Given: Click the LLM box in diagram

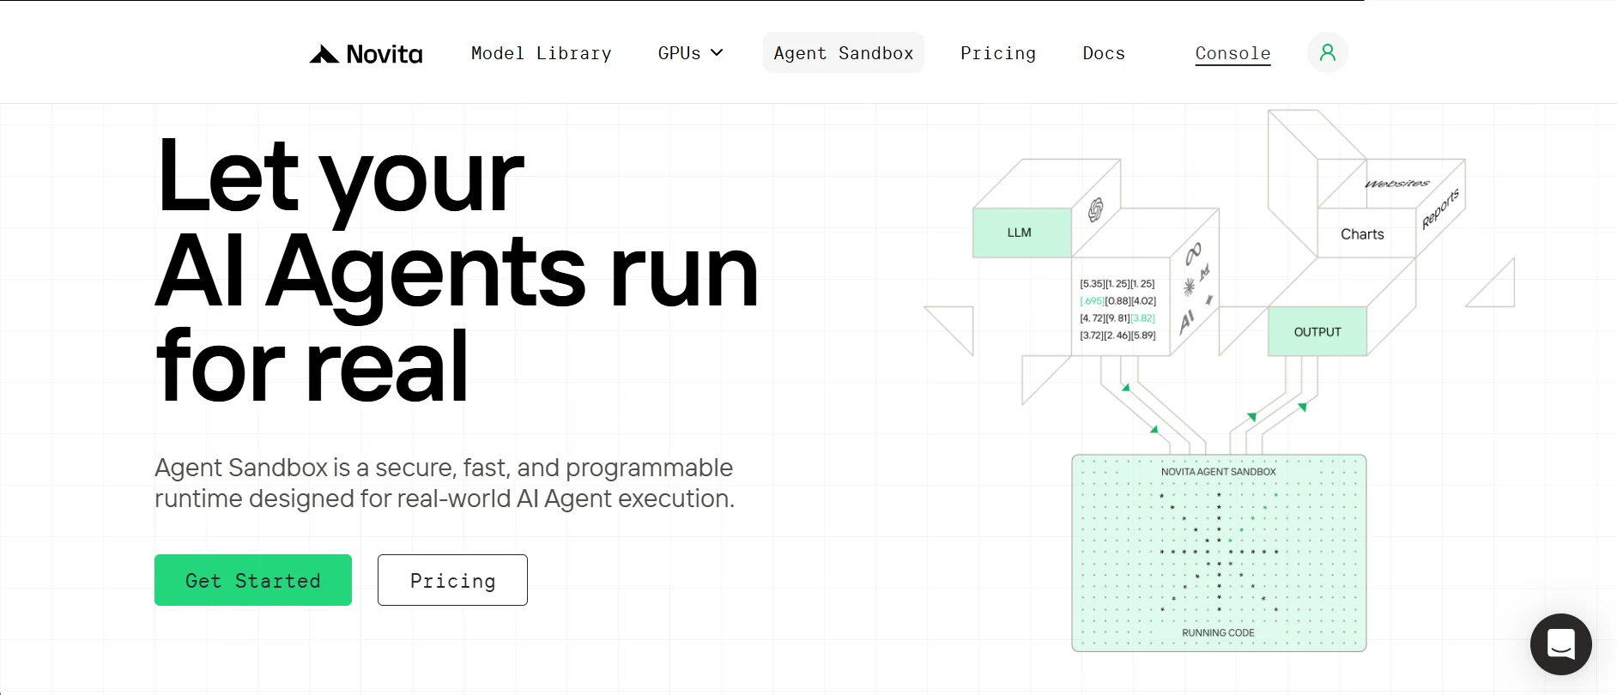Looking at the screenshot, I should pos(1021,233).
